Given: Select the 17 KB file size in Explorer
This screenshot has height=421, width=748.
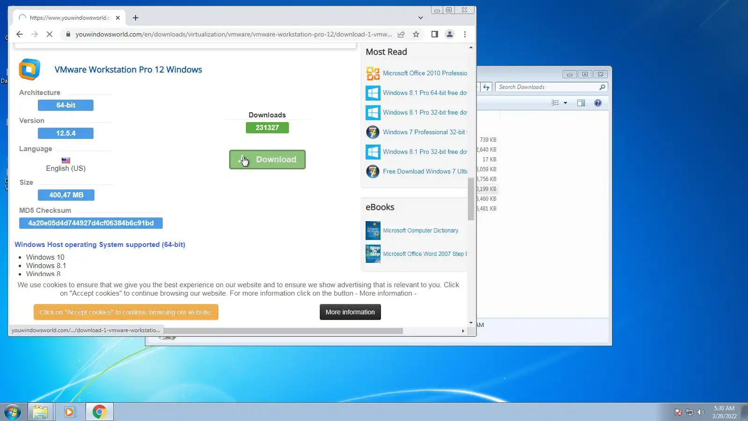Looking at the screenshot, I should pos(489,160).
